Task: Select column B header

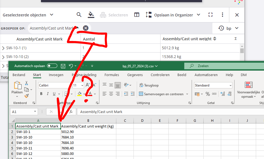Action: tap(88, 120)
